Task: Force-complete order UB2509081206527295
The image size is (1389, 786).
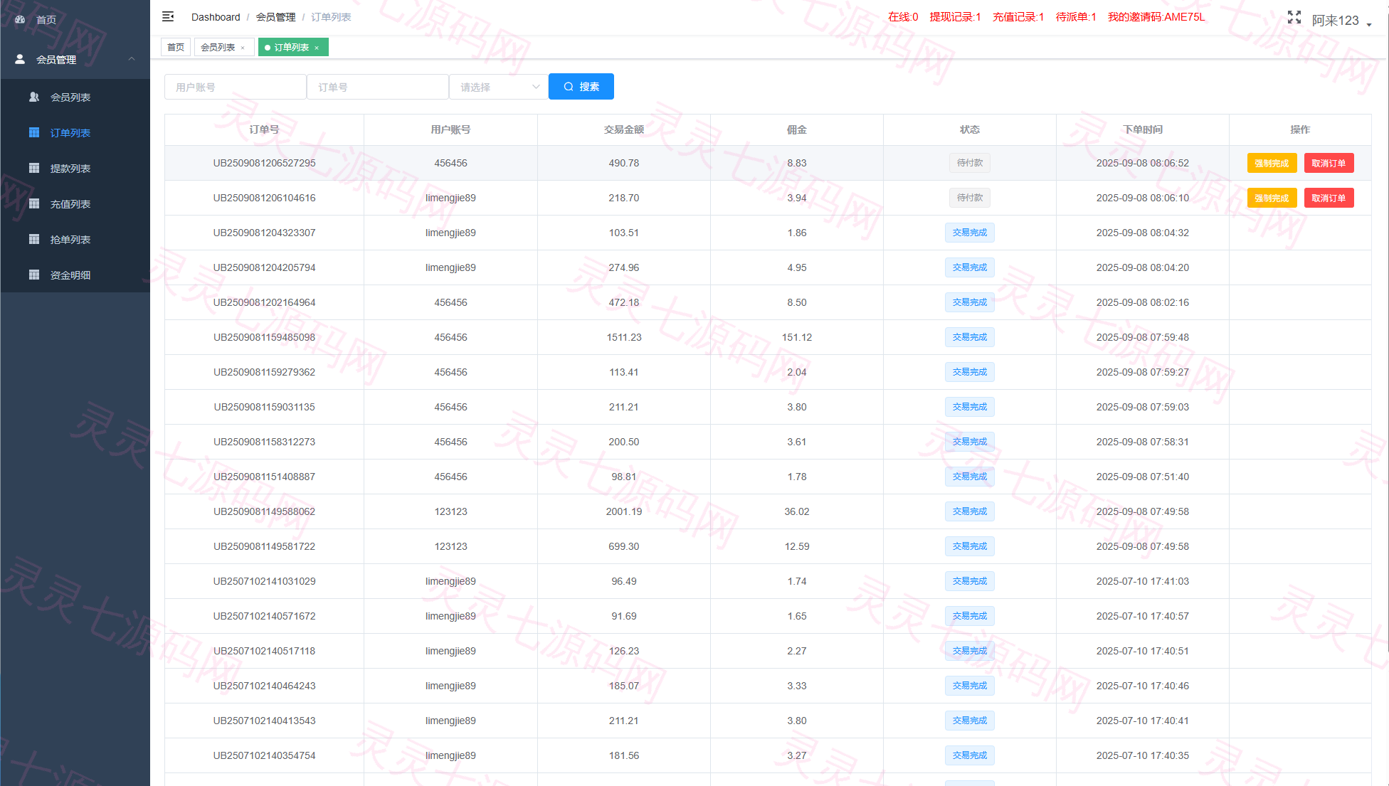Action: (x=1272, y=163)
